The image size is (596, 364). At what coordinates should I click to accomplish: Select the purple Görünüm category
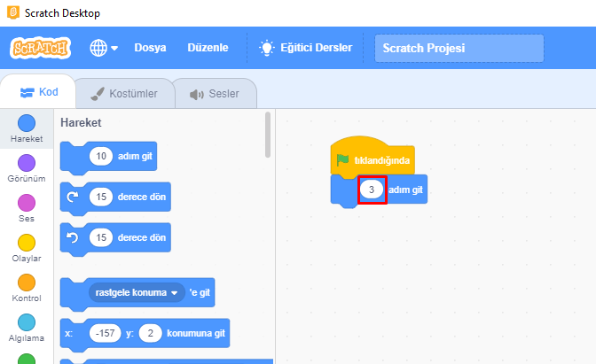coord(27,163)
